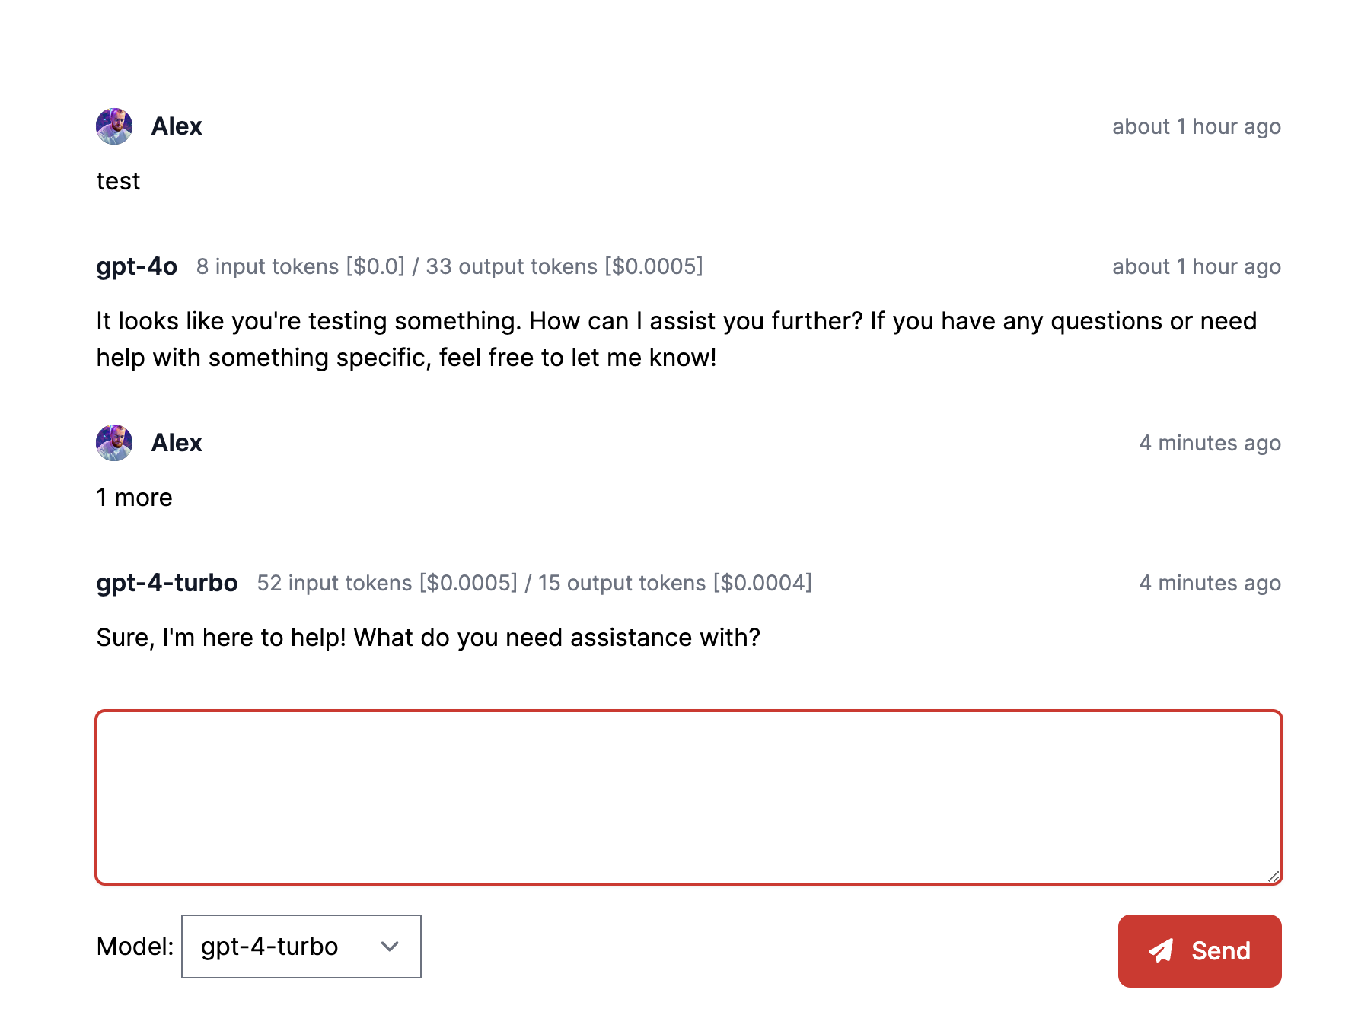Click the 'Model:' label text
Screen dimensions: 1358x1015
pyautogui.click(x=135, y=947)
